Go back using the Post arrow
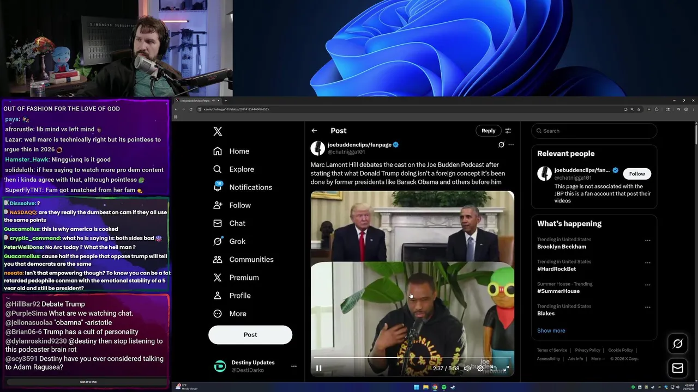Image resolution: width=698 pixels, height=392 pixels. [x=314, y=131]
